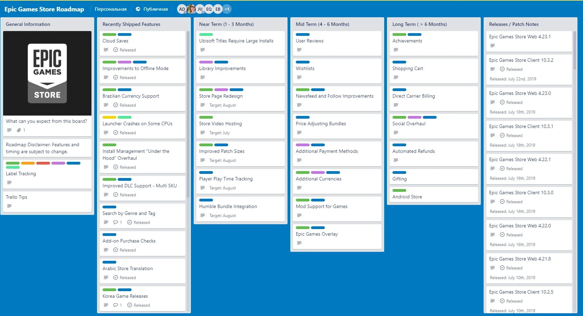Viewport: 583px width, 316px height.
Task: Click the red label on Label Tracking card
Action: click(x=43, y=163)
